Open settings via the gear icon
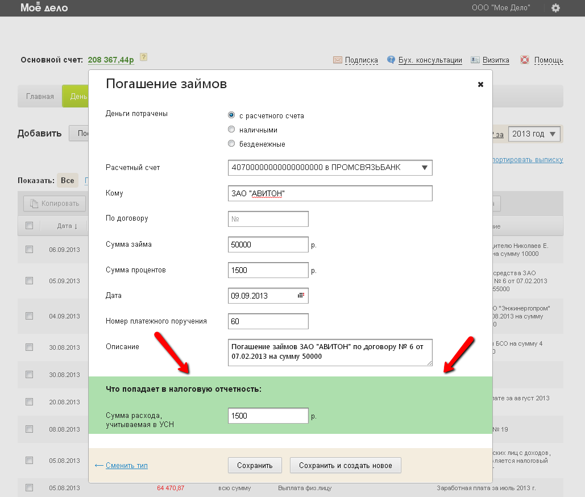This screenshot has height=497, width=585. point(555,8)
